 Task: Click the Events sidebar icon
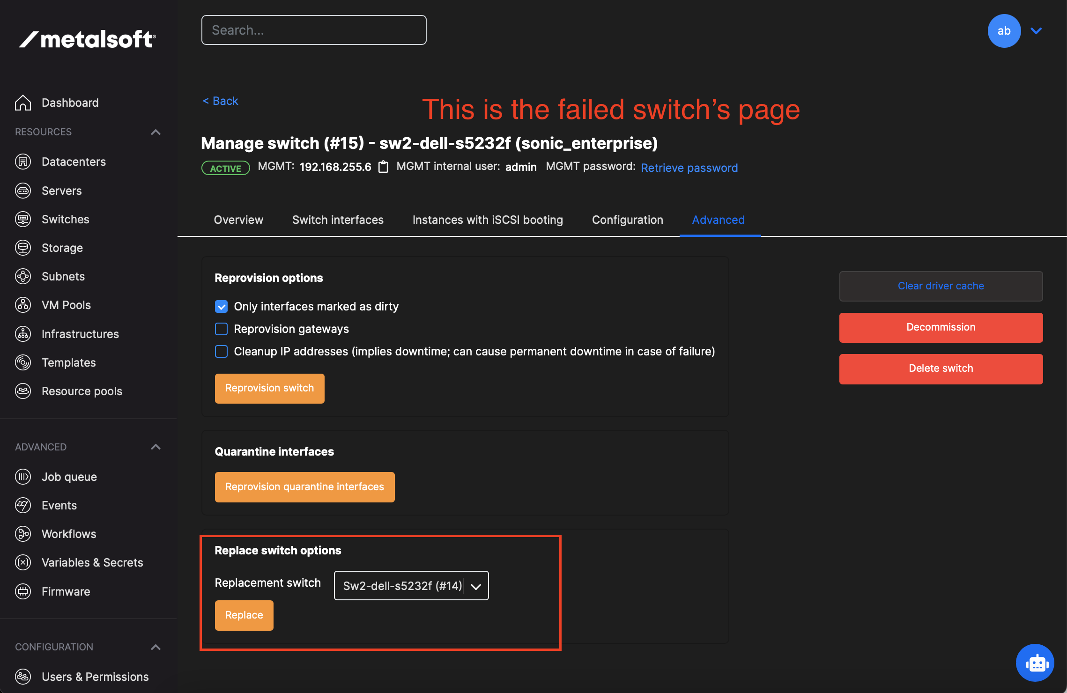pos(23,505)
